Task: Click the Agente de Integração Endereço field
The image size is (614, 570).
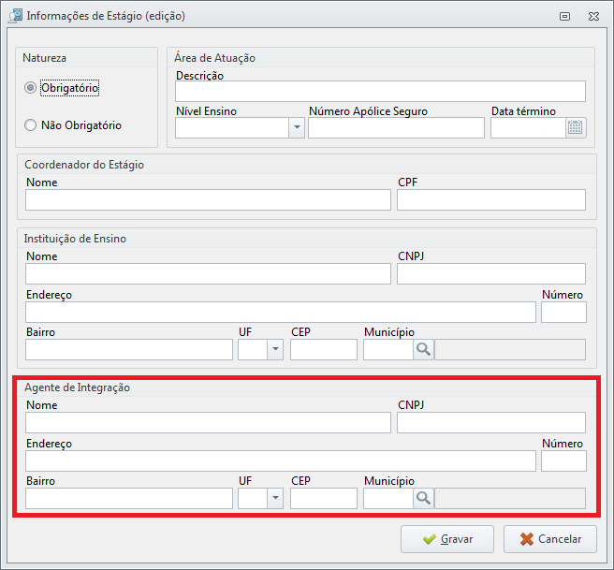Action: pos(281,460)
